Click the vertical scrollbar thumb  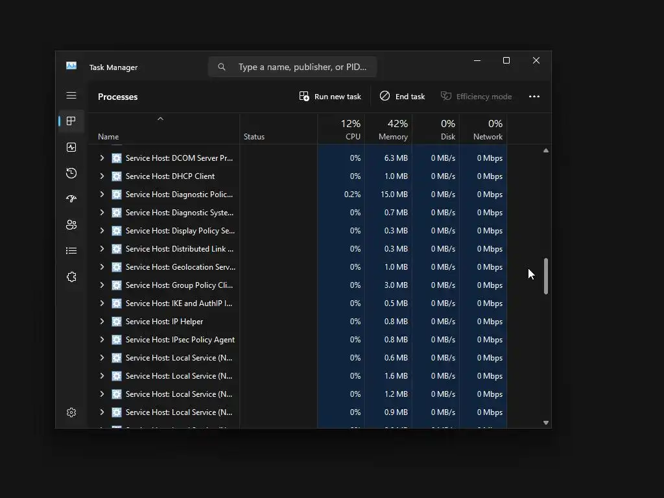[546, 276]
